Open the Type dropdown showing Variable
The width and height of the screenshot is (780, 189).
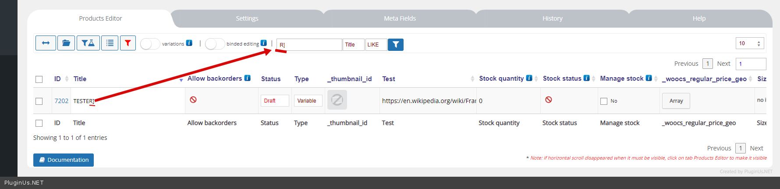pos(308,101)
